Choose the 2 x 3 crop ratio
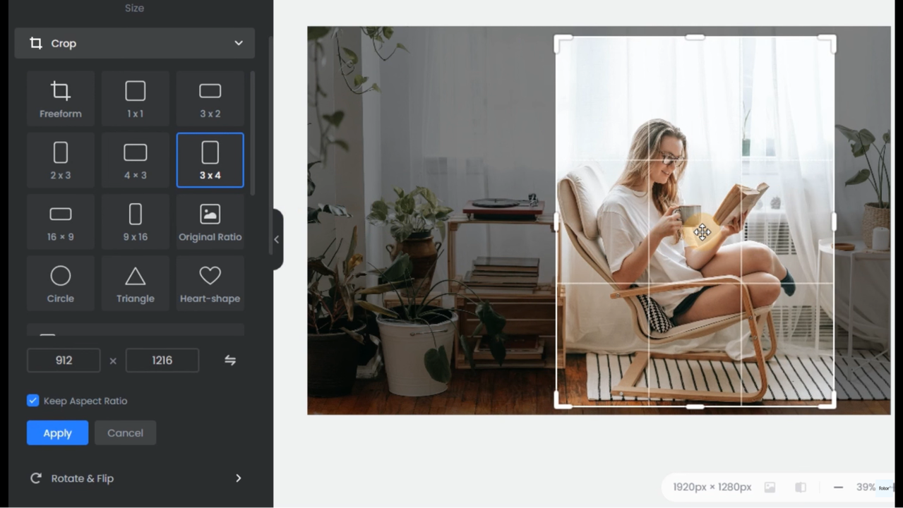 (61, 160)
